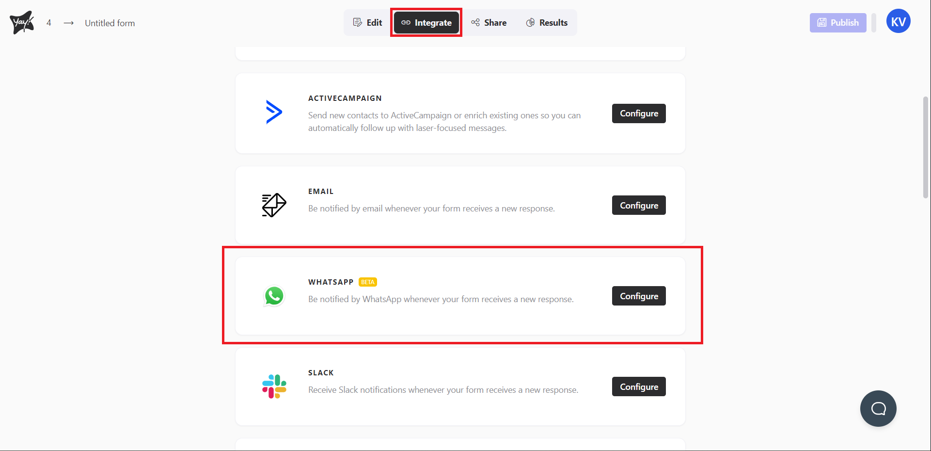931x451 pixels.
Task: Click the WhatsApp integration icon
Action: [274, 296]
